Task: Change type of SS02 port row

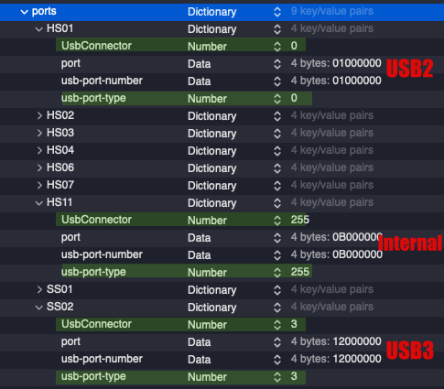Action: click(277, 342)
